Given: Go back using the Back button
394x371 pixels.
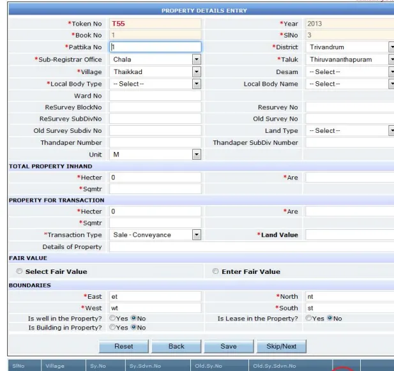Looking at the screenshot, I should [x=176, y=346].
